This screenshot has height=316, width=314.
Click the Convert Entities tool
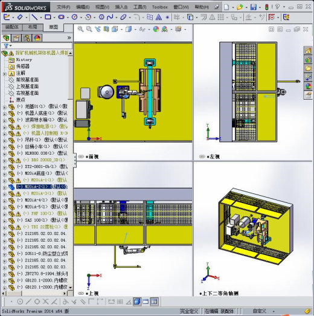[190, 18]
